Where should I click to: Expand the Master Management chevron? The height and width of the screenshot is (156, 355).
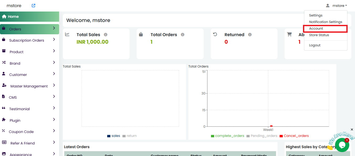tap(54, 85)
